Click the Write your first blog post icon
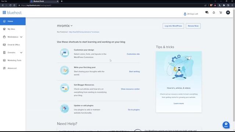The height and width of the screenshot is (132, 235). click(x=65, y=70)
